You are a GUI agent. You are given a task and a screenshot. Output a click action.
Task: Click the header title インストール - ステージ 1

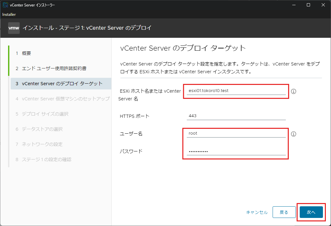(87, 28)
